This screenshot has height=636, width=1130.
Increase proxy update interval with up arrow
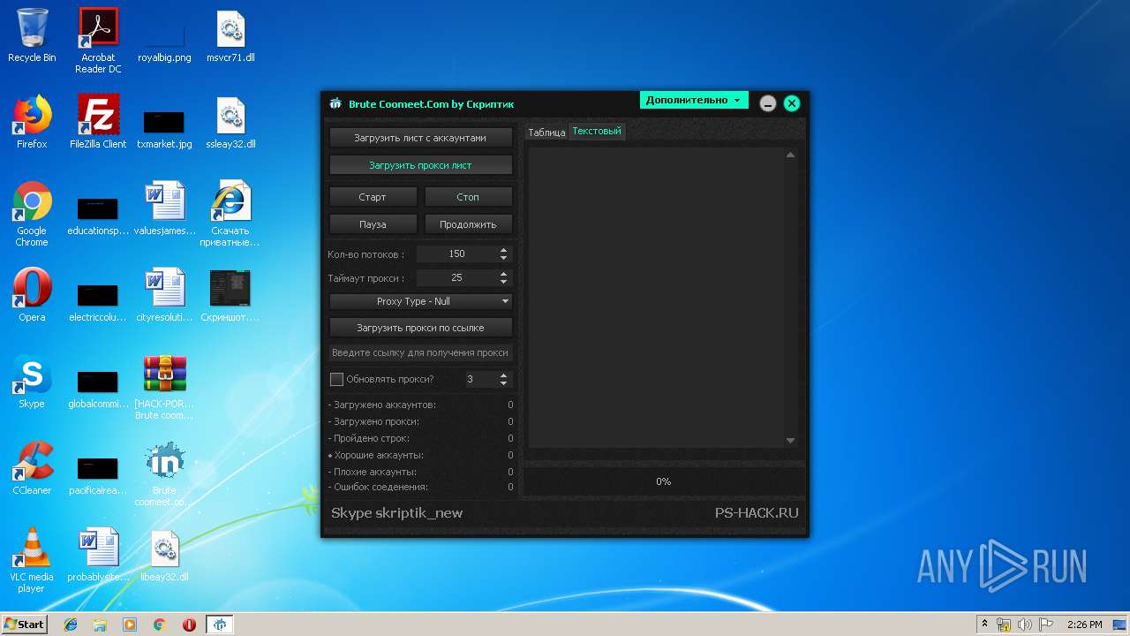tap(503, 375)
